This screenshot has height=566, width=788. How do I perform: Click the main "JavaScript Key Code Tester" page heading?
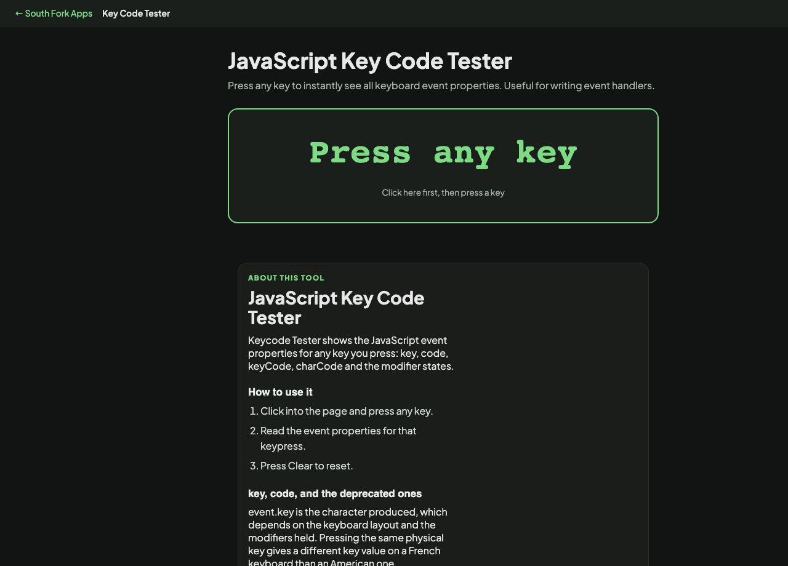tap(370, 61)
